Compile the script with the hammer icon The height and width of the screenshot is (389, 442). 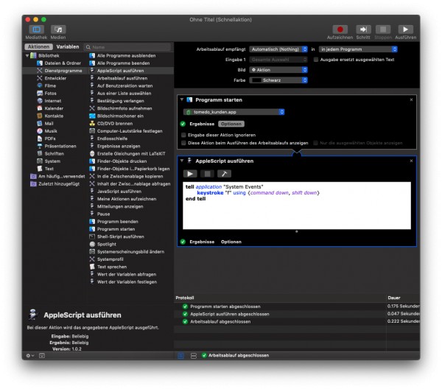[224, 174]
